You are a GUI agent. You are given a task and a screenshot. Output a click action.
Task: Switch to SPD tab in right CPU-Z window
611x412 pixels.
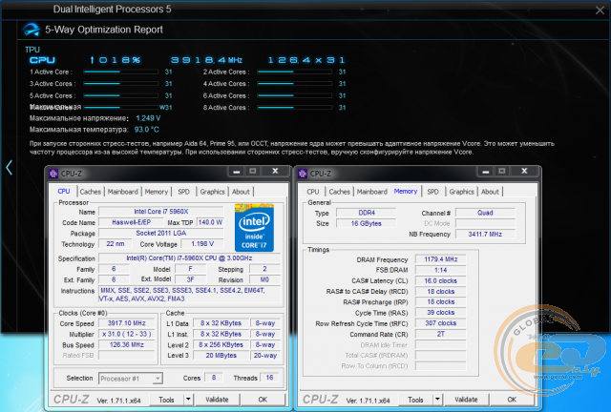pyautogui.click(x=432, y=192)
